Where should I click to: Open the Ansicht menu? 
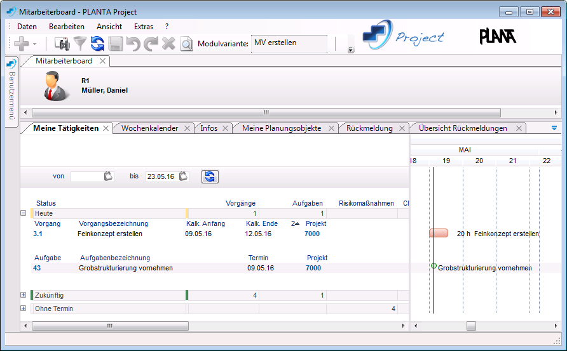(109, 27)
